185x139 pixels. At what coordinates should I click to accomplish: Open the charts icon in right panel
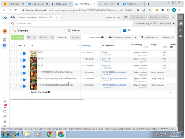click(x=181, y=24)
